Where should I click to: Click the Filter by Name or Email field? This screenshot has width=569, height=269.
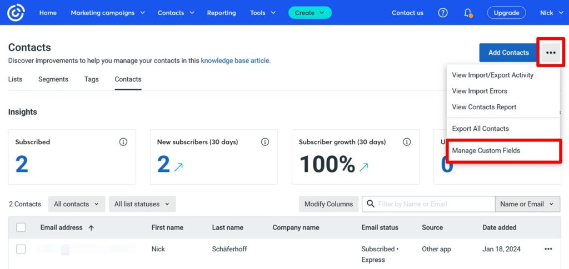point(433,204)
